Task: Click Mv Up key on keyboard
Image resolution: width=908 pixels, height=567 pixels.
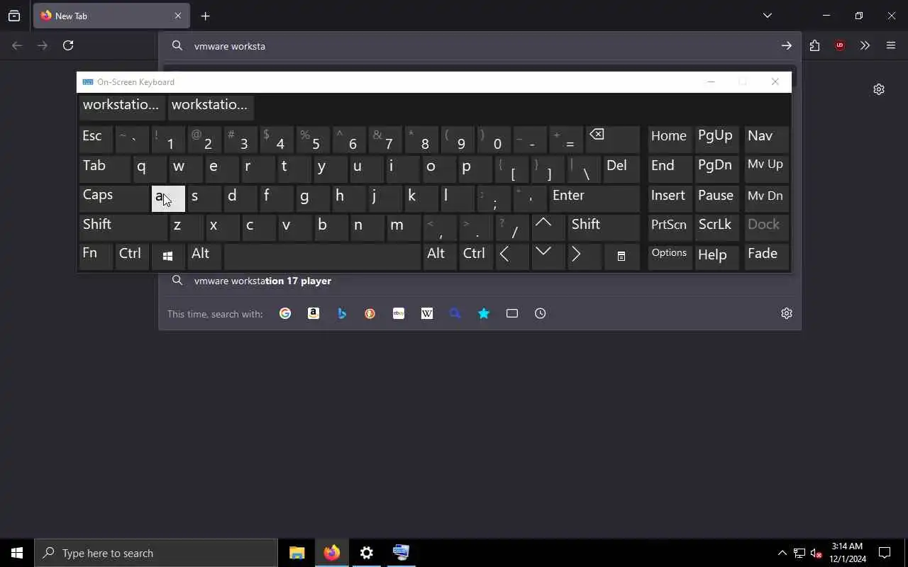Action: (767, 169)
